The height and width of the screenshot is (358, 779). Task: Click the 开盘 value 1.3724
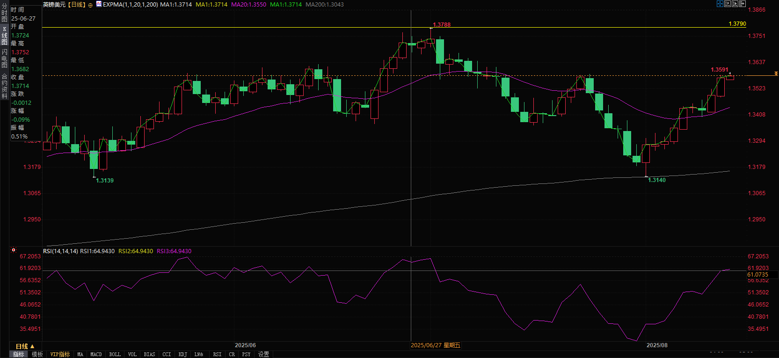tap(20, 36)
